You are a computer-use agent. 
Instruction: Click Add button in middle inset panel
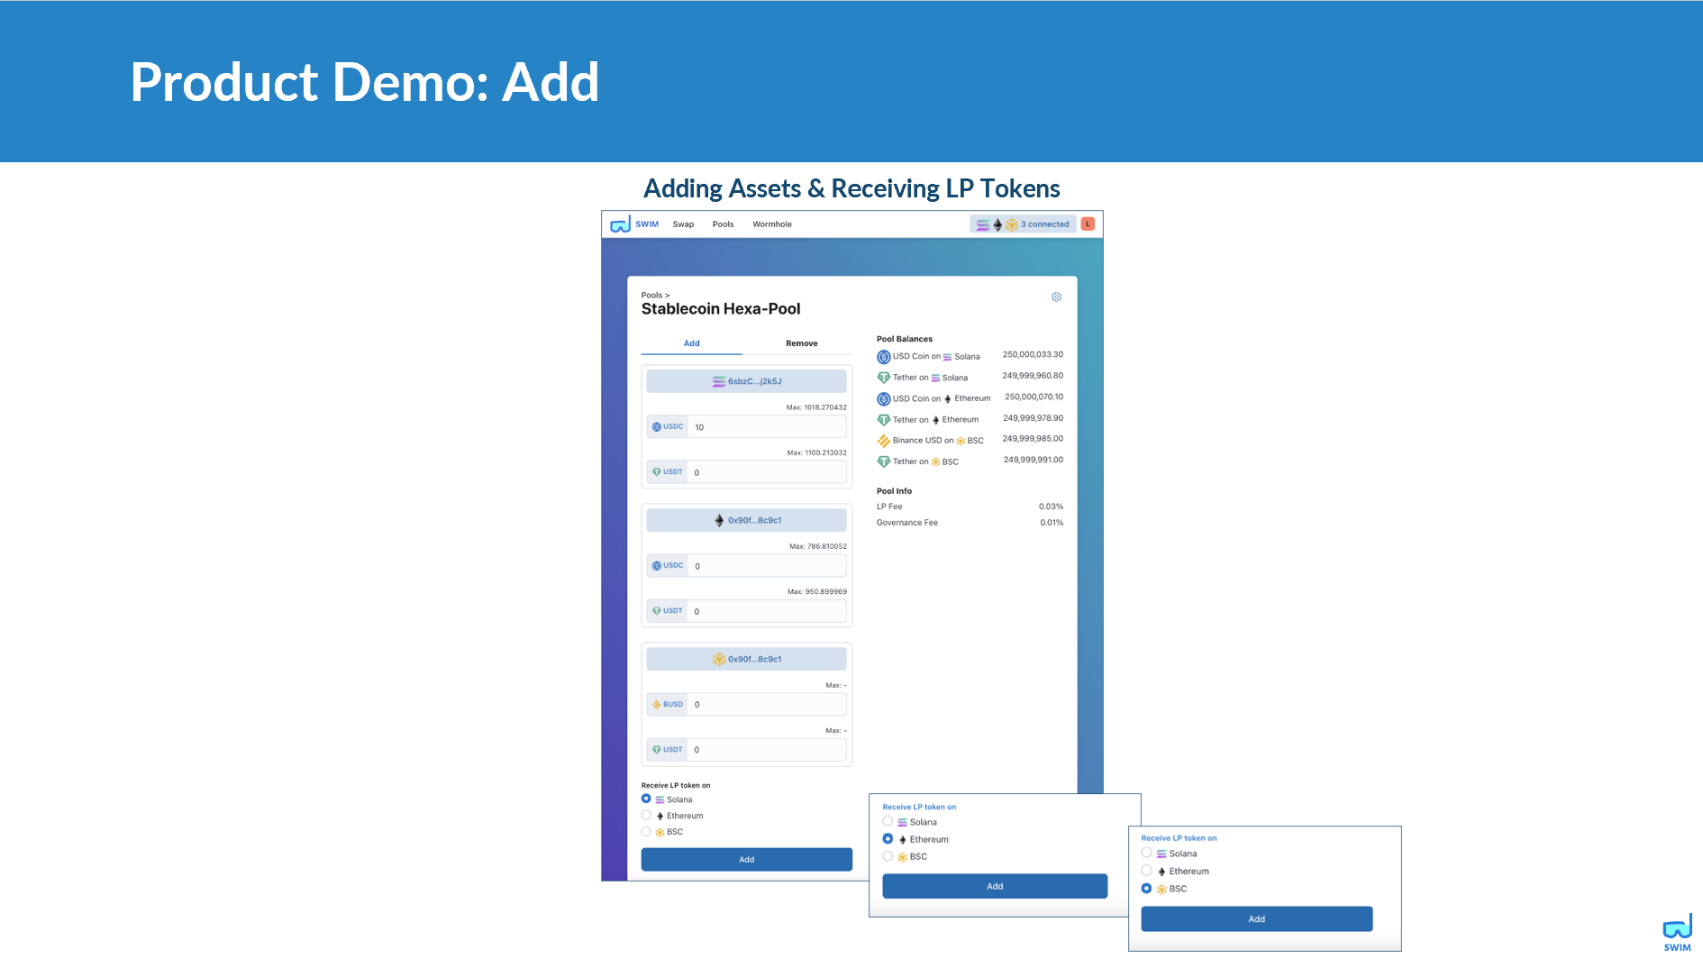point(995,886)
